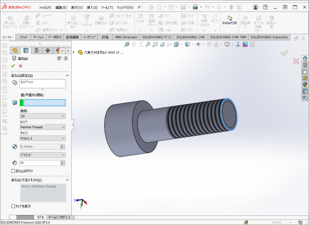The height and width of the screenshot is (225, 309).
Task: Open the File Explorer folder icon in task pane
Action: pyautogui.click(x=305, y=72)
